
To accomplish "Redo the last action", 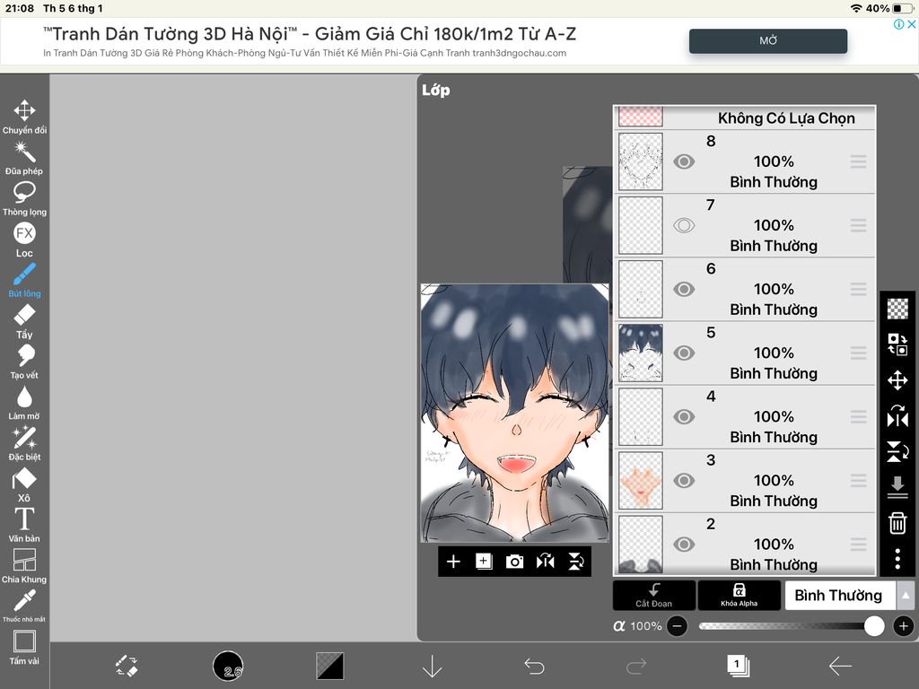I will coord(636,667).
